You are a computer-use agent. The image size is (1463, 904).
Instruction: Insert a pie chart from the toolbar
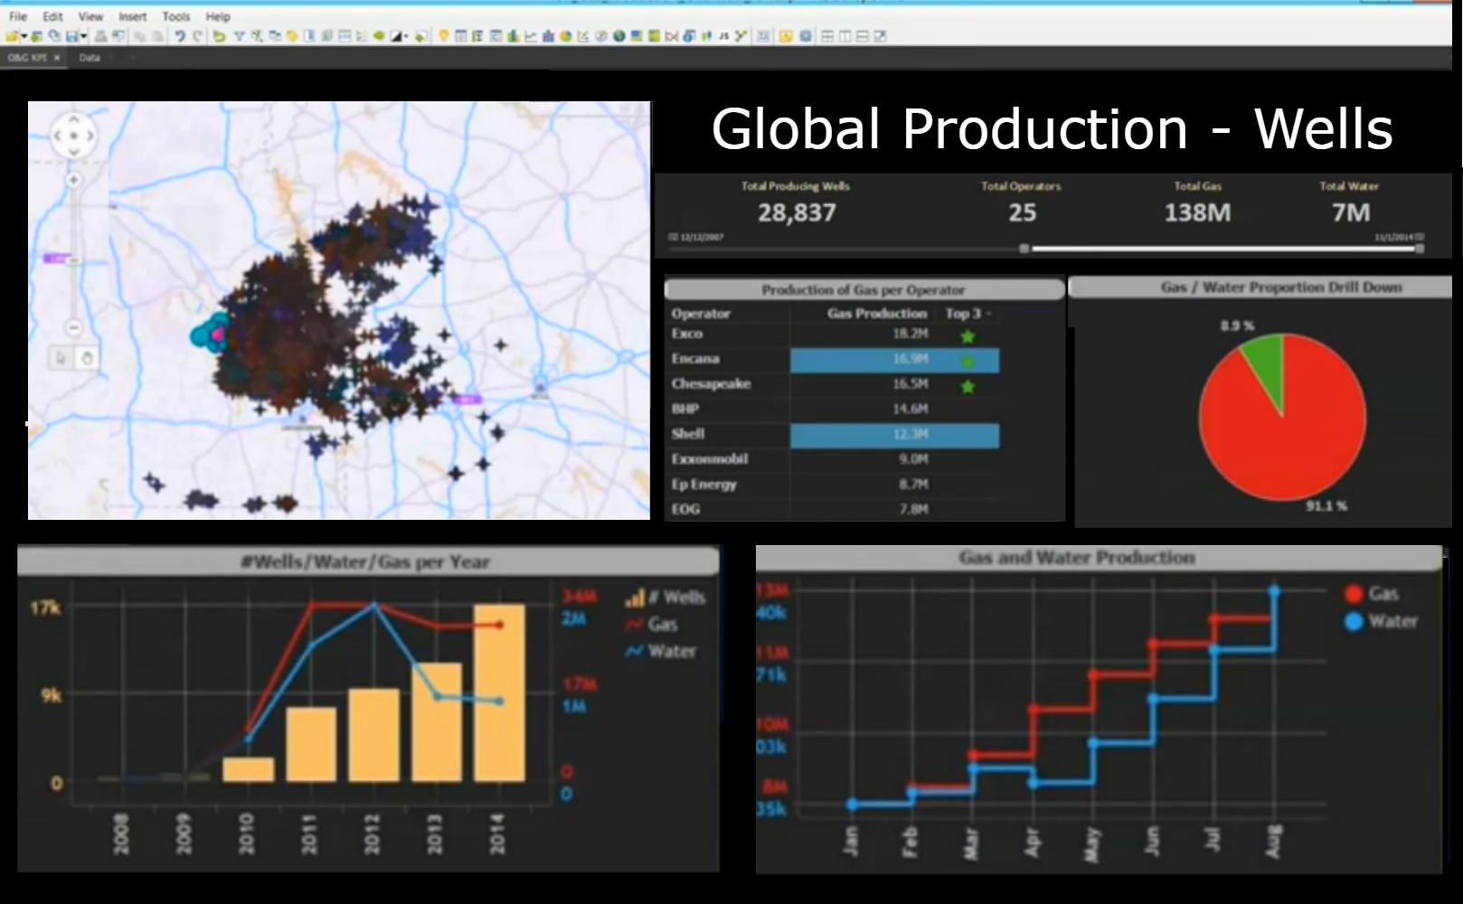click(x=565, y=36)
